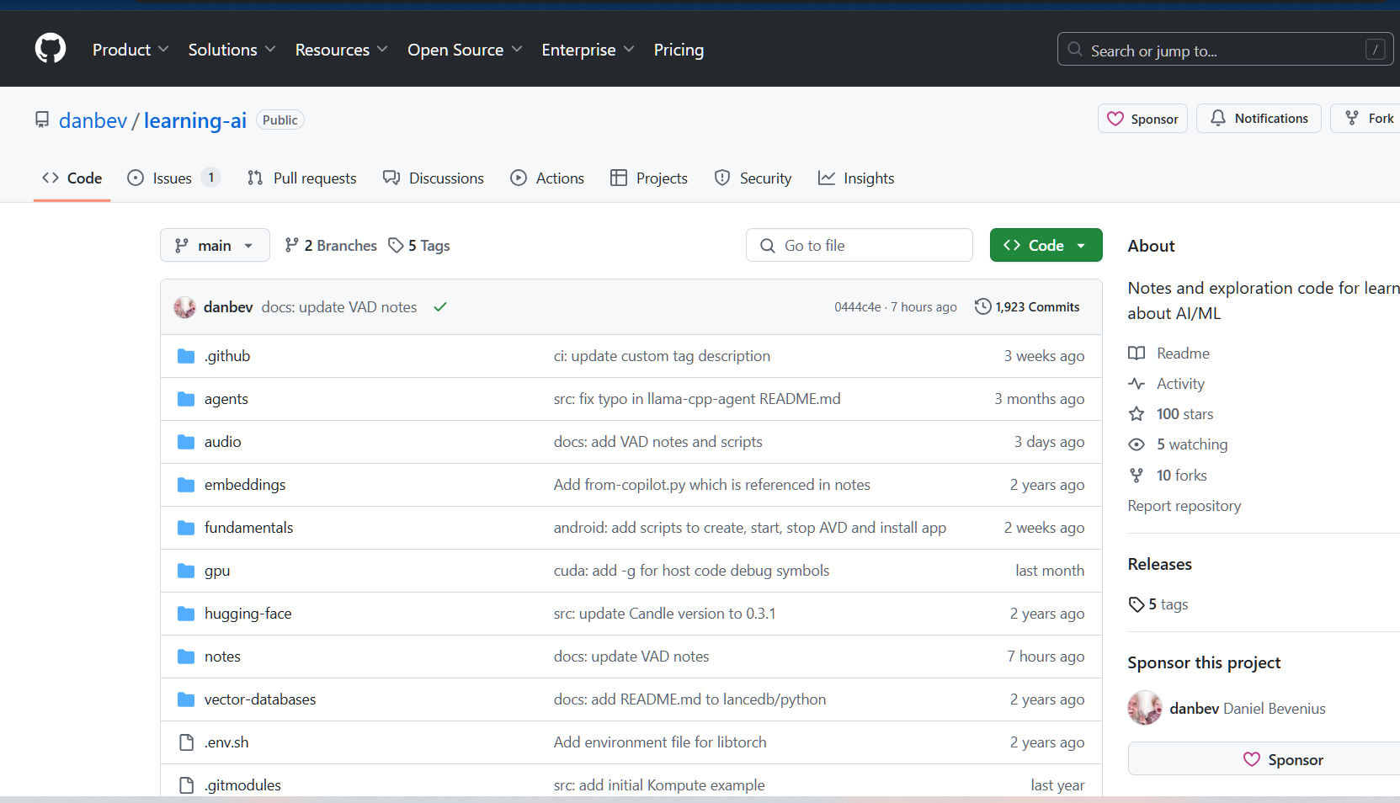Switch to the Discussions tab
Screen dimensions: 1400x803
click(x=434, y=178)
